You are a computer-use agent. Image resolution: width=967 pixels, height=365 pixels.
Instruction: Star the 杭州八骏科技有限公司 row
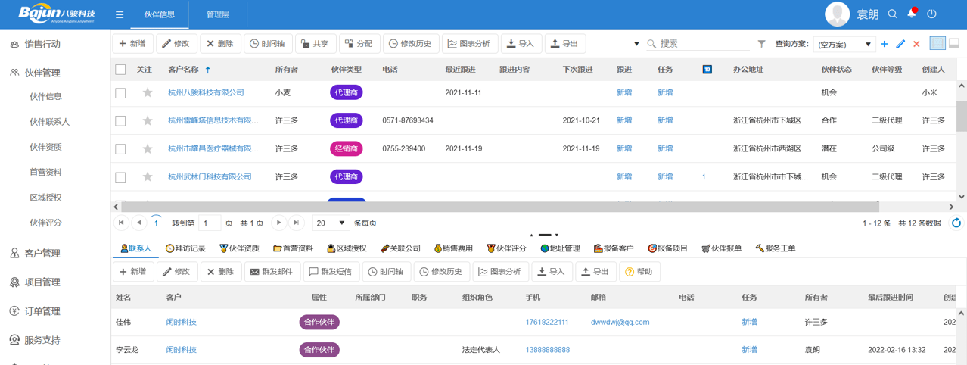click(x=148, y=92)
